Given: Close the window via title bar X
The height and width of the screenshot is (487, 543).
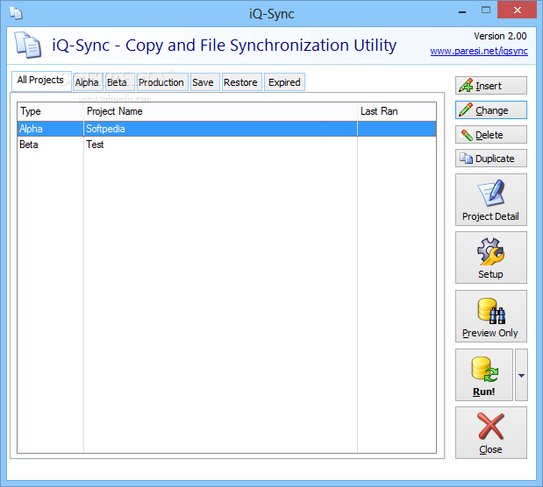Looking at the screenshot, I should pyautogui.click(x=517, y=10).
